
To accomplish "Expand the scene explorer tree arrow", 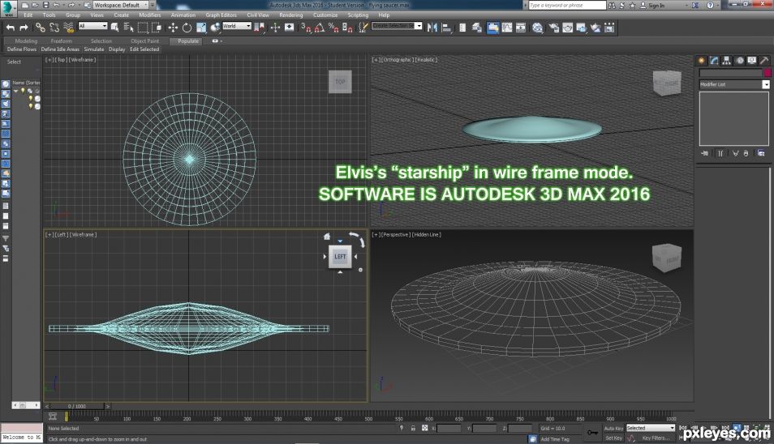I will click(x=16, y=91).
